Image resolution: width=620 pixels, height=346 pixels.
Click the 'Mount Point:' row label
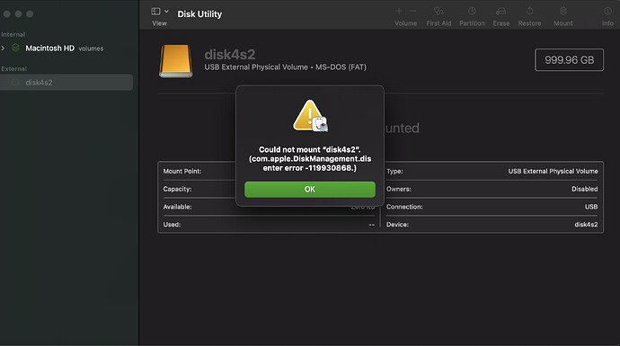(182, 172)
